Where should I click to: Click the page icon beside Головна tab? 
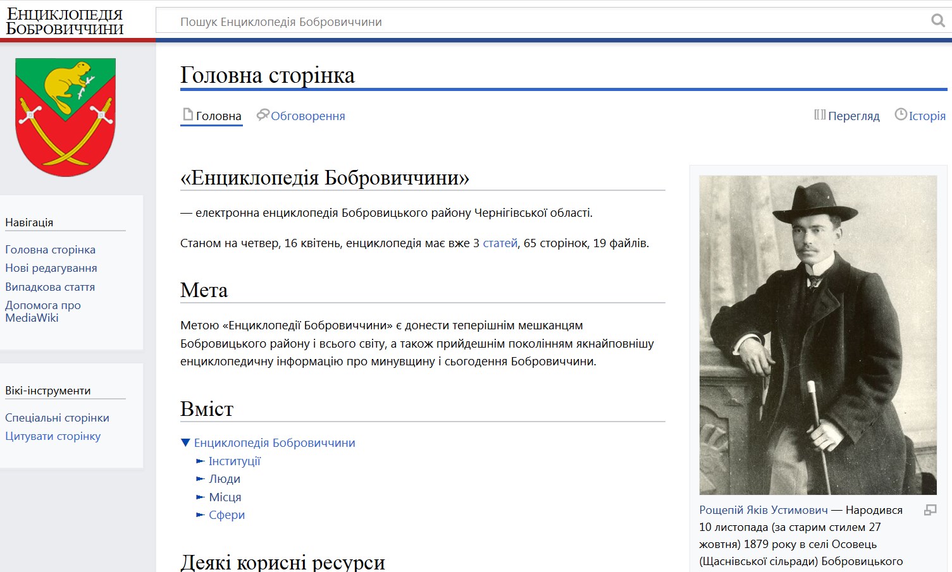click(x=187, y=114)
